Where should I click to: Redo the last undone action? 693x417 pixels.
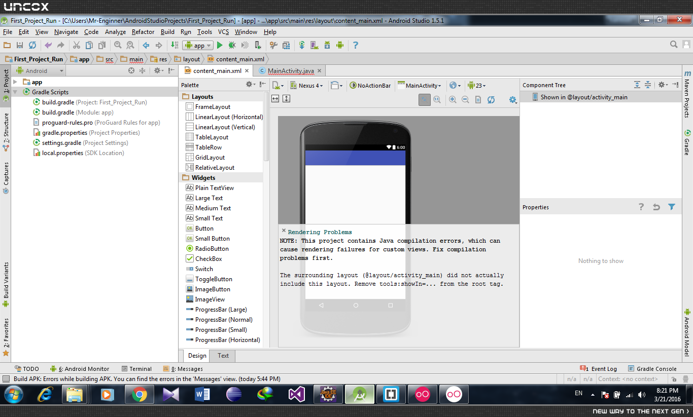click(x=61, y=45)
